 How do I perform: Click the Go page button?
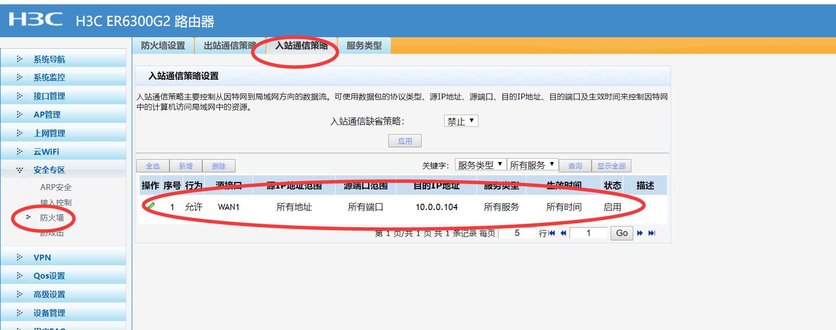622,233
